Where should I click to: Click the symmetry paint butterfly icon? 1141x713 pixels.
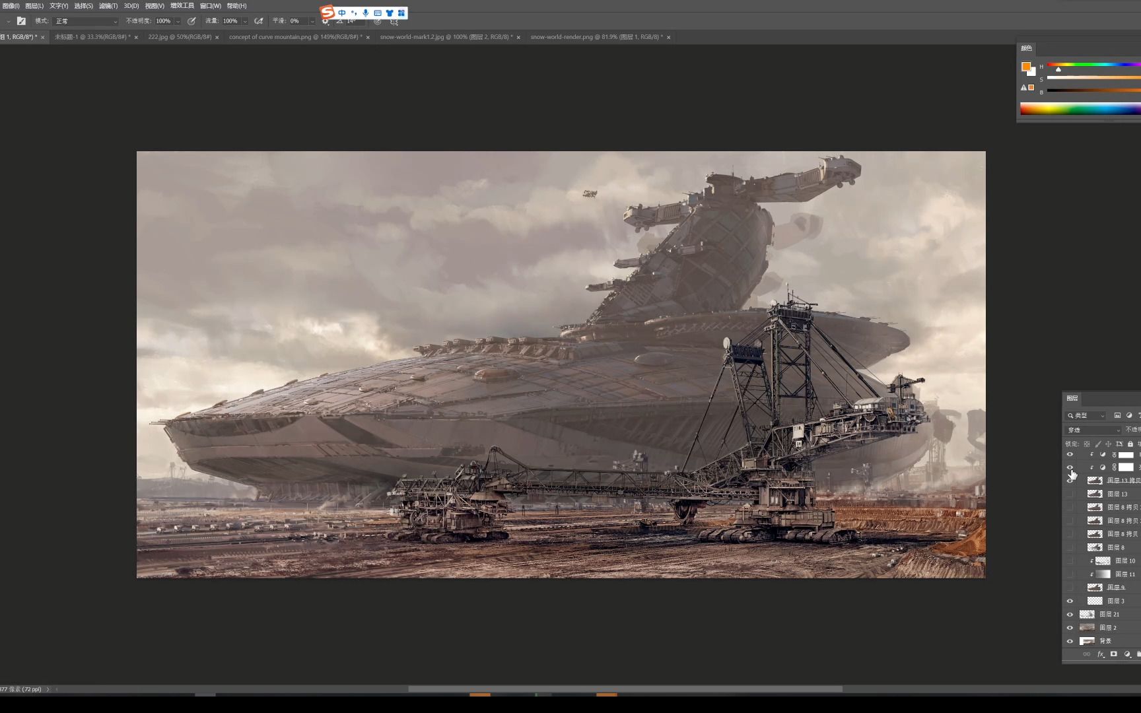tap(394, 22)
